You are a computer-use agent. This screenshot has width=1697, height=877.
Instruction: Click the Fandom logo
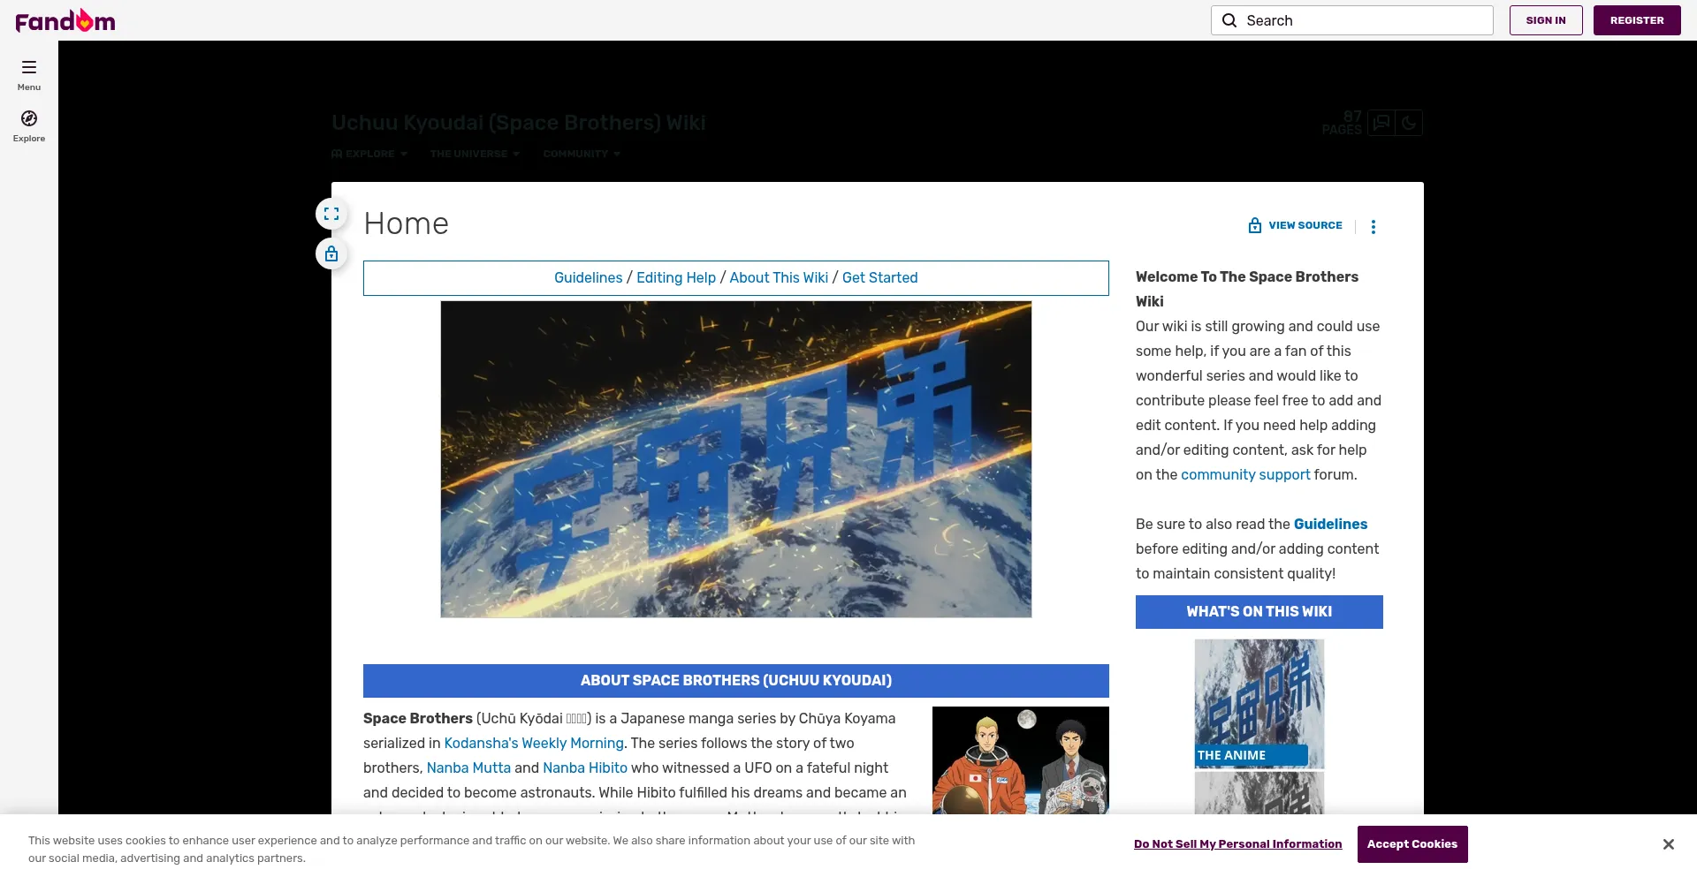[65, 20]
